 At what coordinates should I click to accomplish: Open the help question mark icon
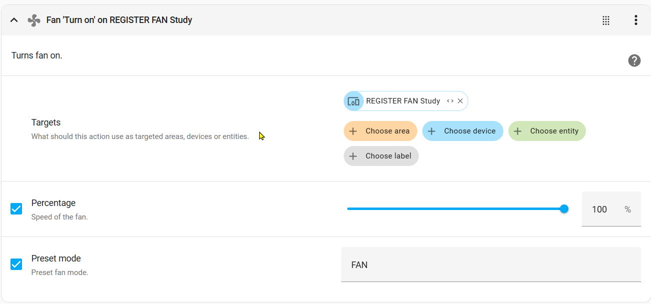point(634,60)
